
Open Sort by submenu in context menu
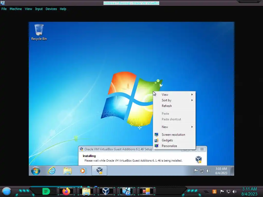(174, 100)
